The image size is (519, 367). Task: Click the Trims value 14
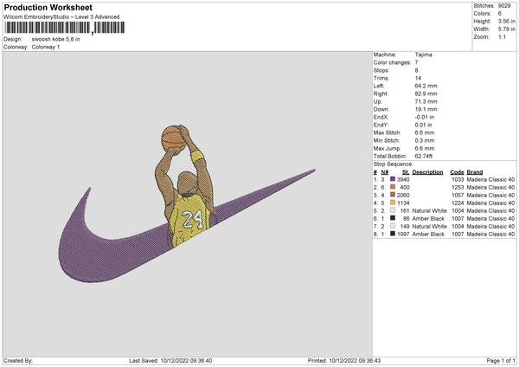coord(418,78)
